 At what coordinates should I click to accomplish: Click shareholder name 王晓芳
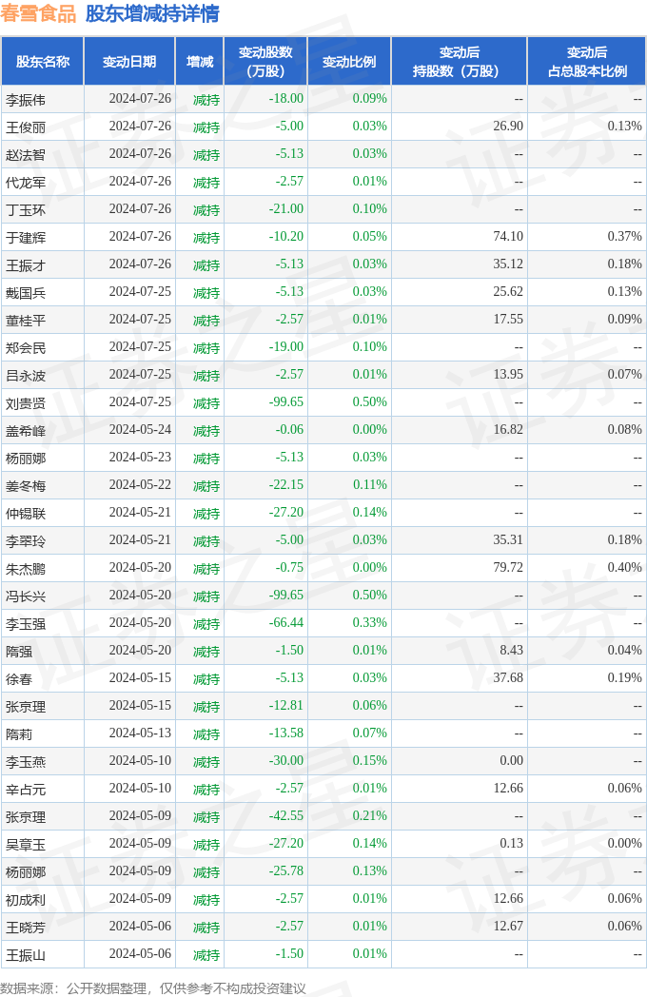pyautogui.click(x=26, y=928)
